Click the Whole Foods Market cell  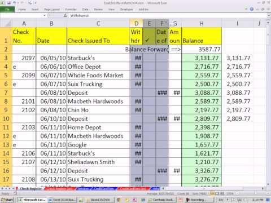[x=98, y=76]
